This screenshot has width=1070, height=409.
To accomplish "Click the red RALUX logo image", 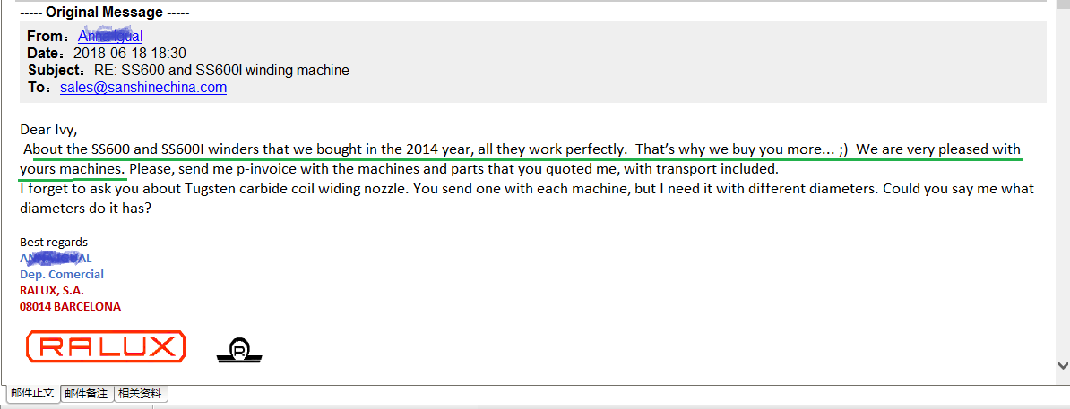I will pyautogui.click(x=106, y=346).
